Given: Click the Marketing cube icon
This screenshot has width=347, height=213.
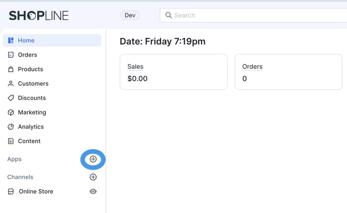Looking at the screenshot, I should point(11,112).
